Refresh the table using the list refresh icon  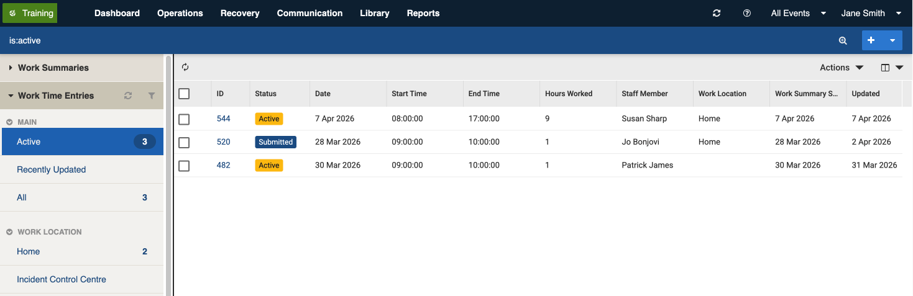point(185,68)
